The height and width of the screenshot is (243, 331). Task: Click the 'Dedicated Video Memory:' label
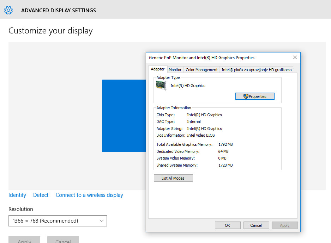pos(178,151)
